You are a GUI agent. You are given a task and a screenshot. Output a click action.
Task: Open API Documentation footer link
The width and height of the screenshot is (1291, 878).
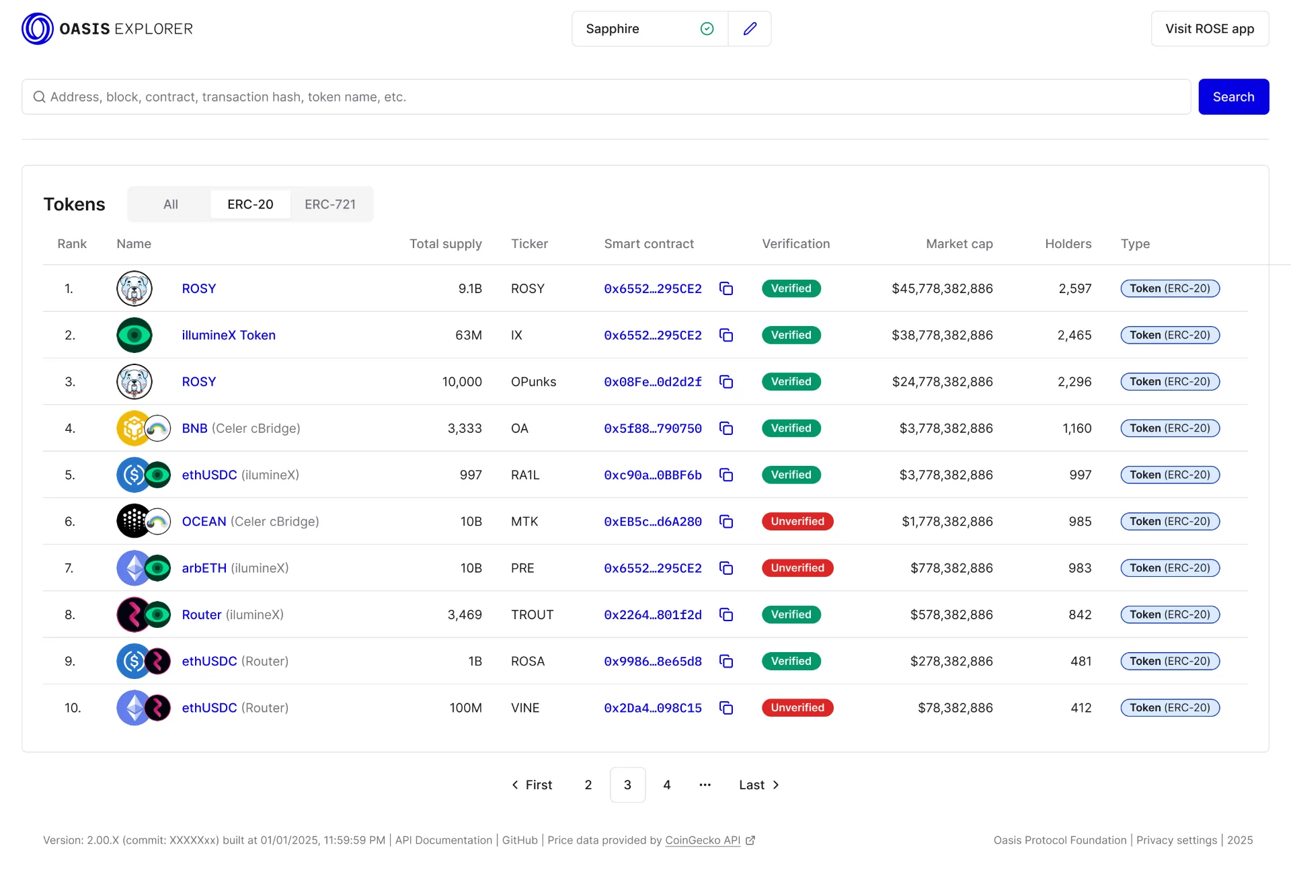click(x=444, y=840)
